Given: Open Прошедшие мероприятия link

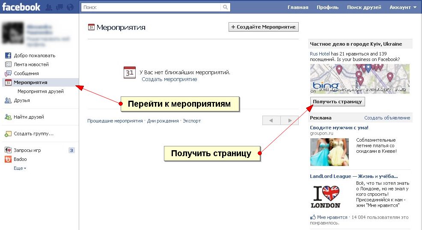Looking at the screenshot, I should click(115, 121).
